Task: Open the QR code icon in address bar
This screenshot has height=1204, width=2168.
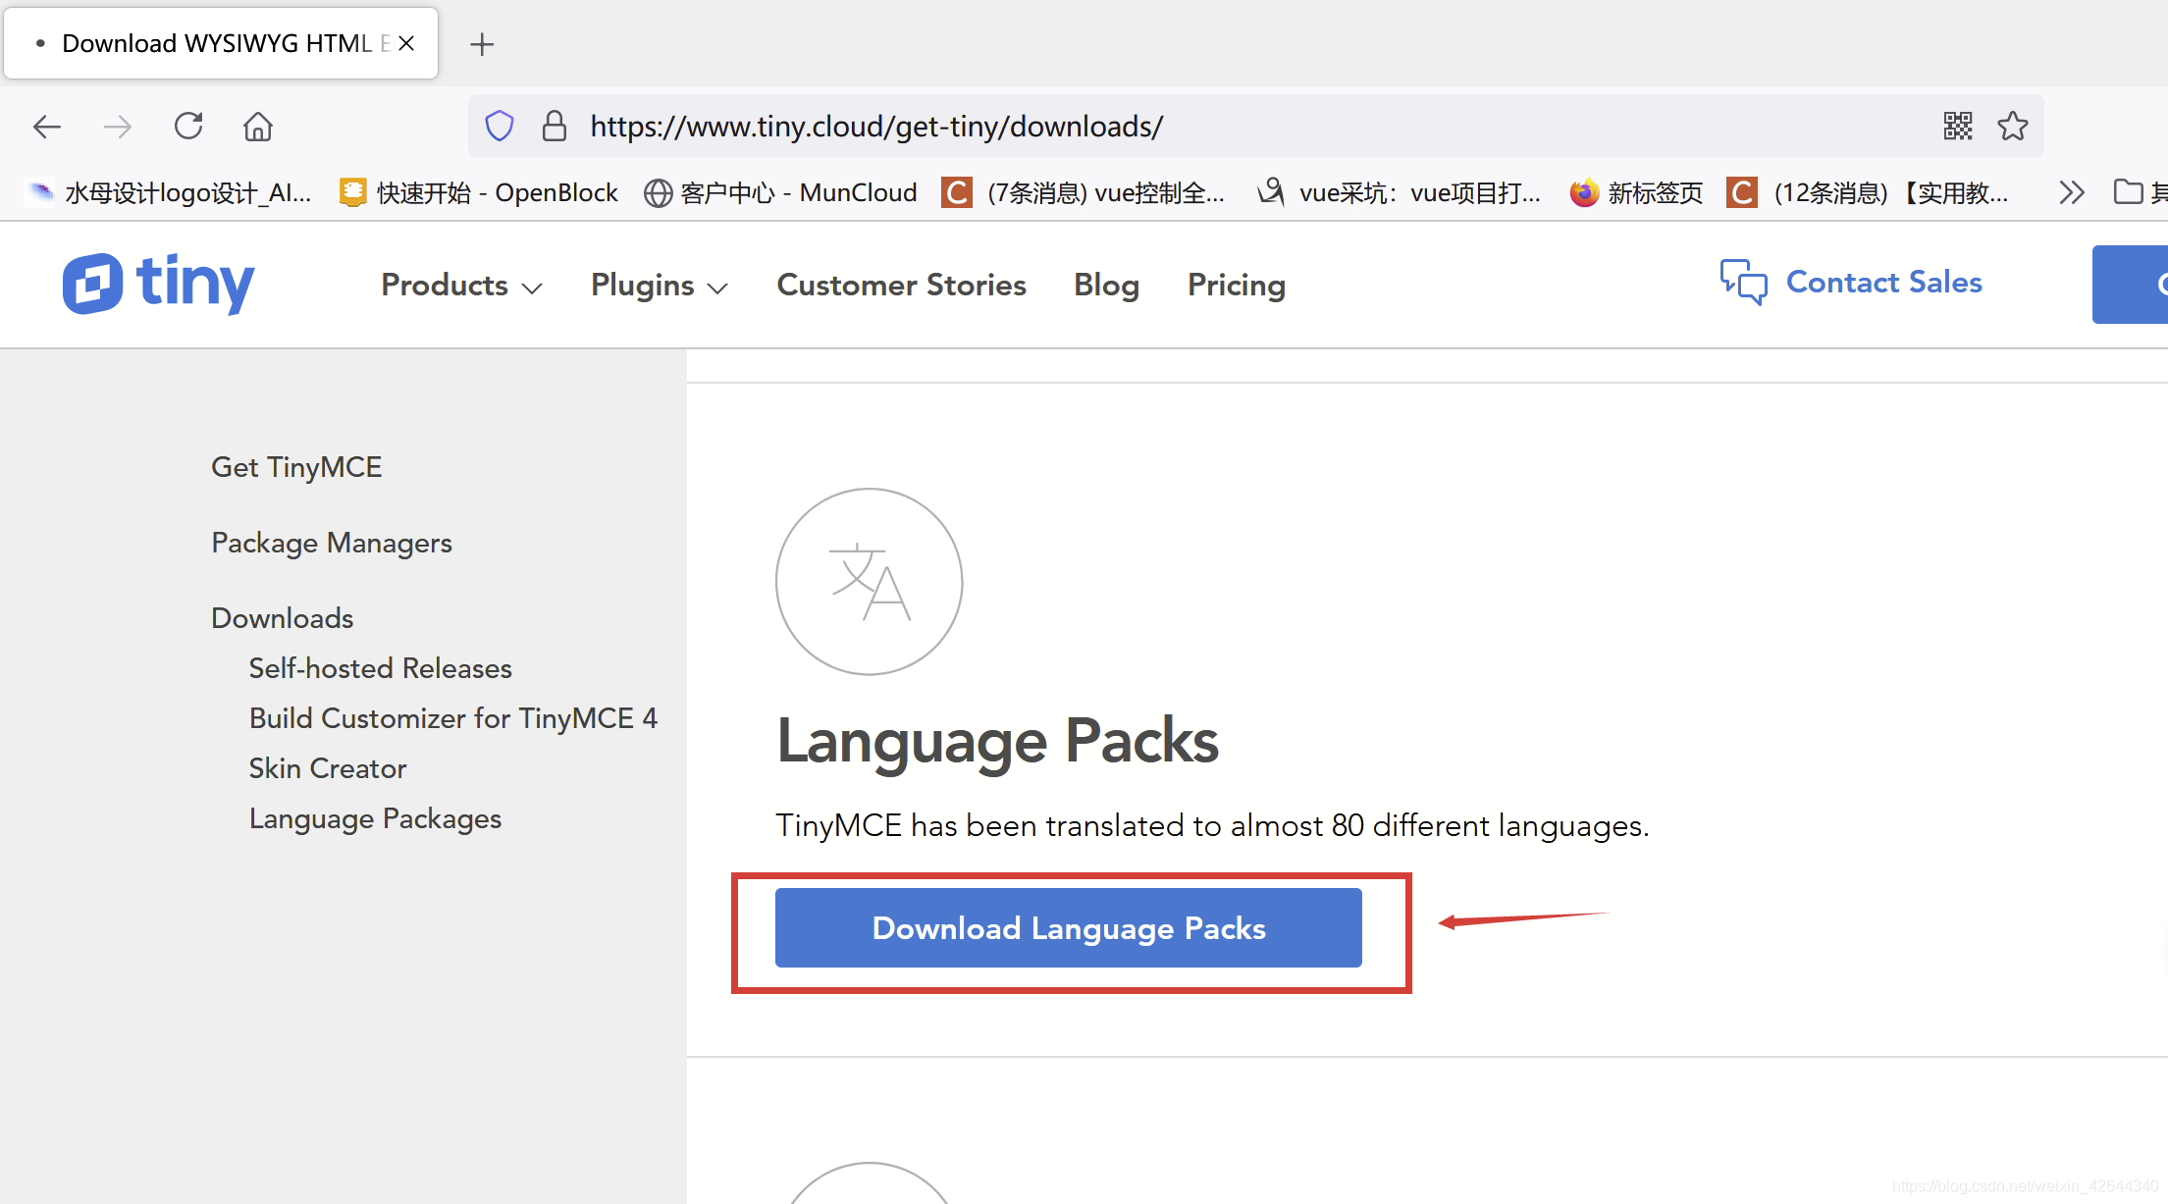Action: tap(1958, 126)
